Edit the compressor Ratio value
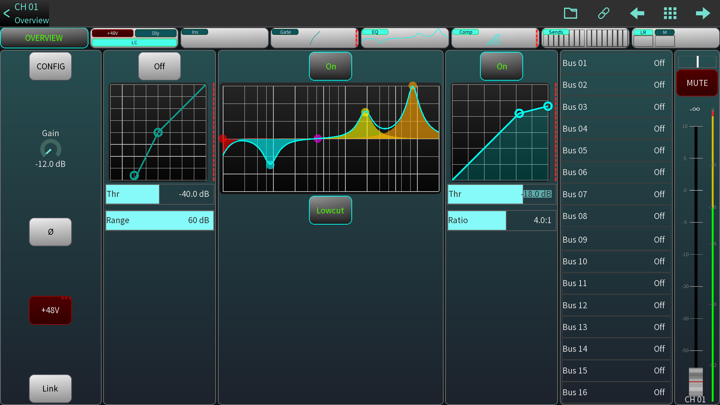 point(501,220)
